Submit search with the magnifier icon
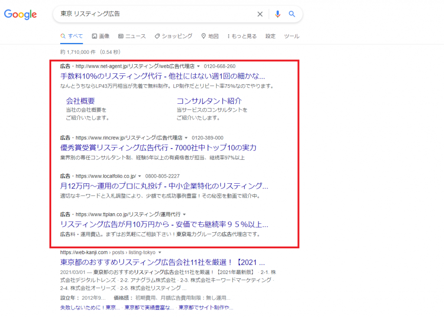This screenshot has height=317, width=444. pyautogui.click(x=292, y=14)
